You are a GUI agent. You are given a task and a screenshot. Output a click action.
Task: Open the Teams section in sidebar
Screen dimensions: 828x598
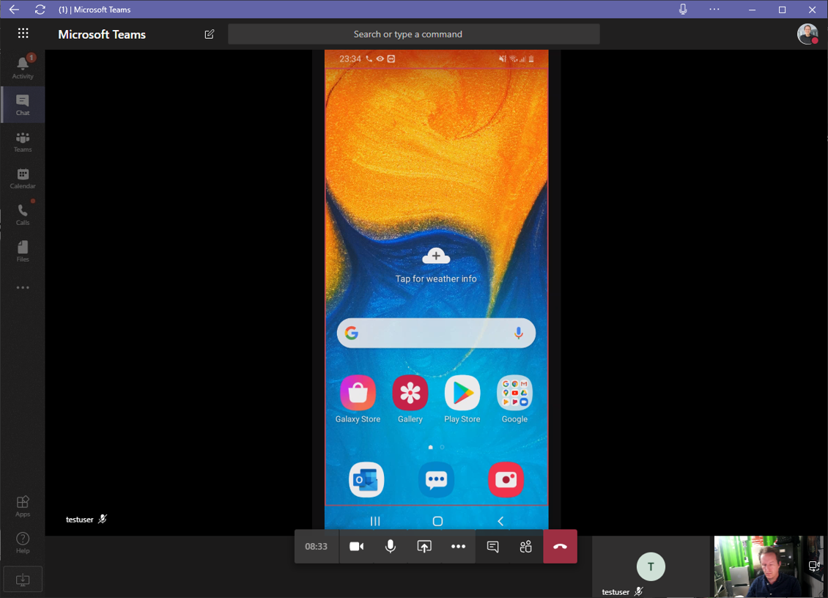click(23, 141)
